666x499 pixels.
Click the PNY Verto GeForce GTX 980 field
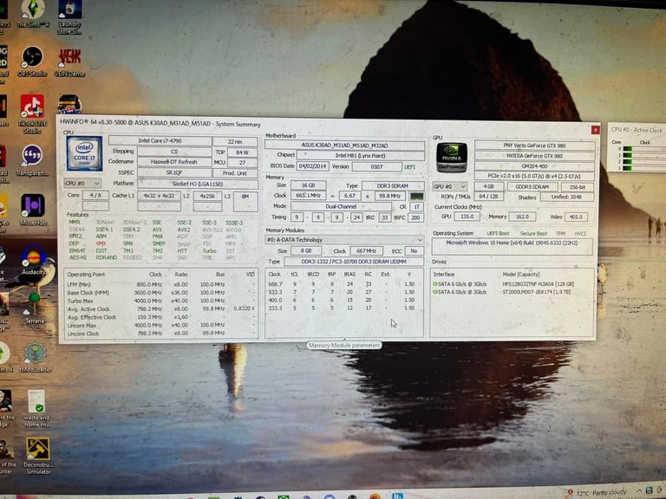click(535, 146)
